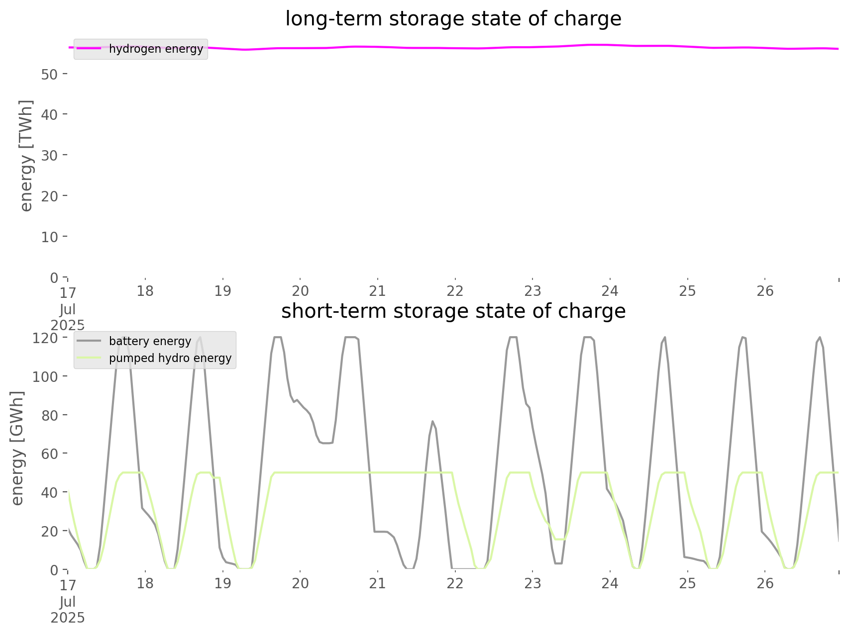Click the 'energy [TWh]' y-axis label
The image size is (849, 635).
26,156
